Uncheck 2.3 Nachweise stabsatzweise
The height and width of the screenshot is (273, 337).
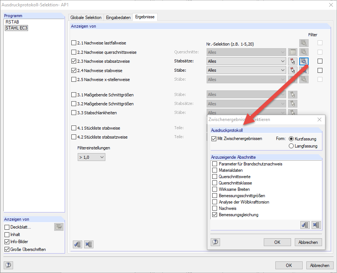point(74,61)
